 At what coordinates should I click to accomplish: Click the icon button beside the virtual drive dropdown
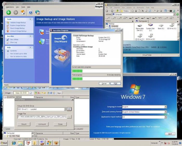[x=69, y=109]
